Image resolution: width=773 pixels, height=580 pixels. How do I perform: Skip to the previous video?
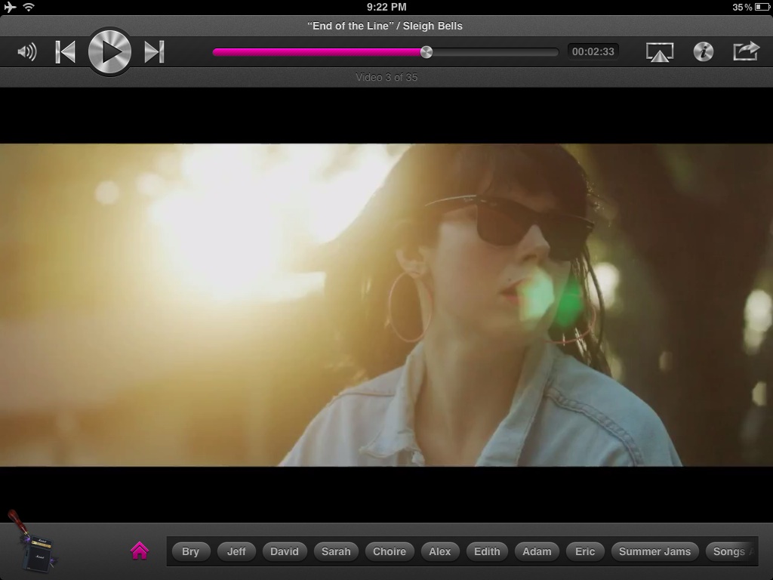click(66, 52)
